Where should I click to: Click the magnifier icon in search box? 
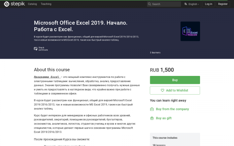pyautogui.click(x=149, y=4)
